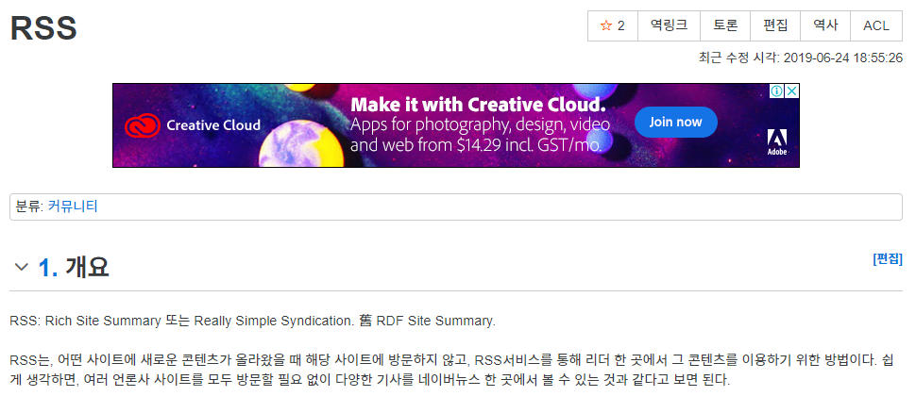The image size is (916, 413).
Task: Click the 'Make it with Creative Cloud.' headline
Action: tap(477, 105)
